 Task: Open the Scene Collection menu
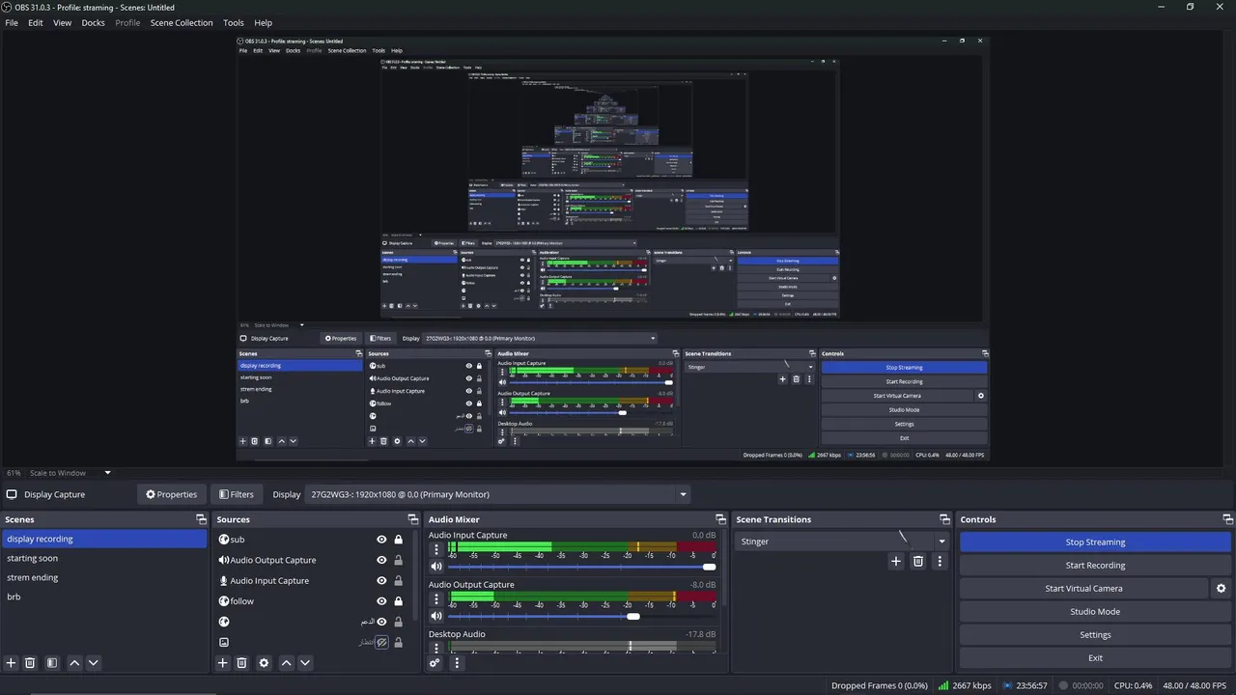point(182,22)
